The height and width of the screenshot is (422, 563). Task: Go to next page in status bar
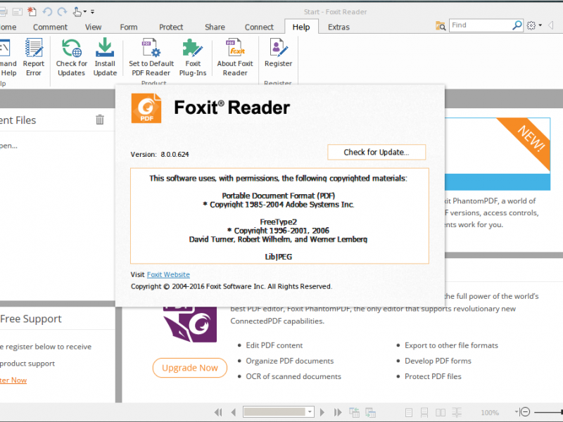tap(322, 412)
